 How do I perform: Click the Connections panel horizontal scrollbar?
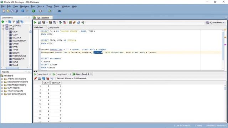12,68
